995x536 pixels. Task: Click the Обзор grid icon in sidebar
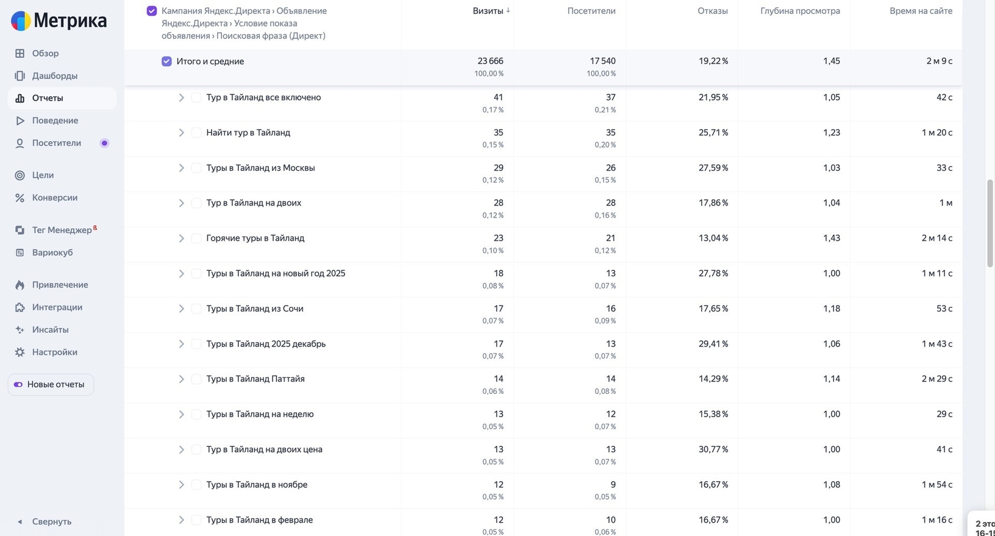pyautogui.click(x=20, y=54)
